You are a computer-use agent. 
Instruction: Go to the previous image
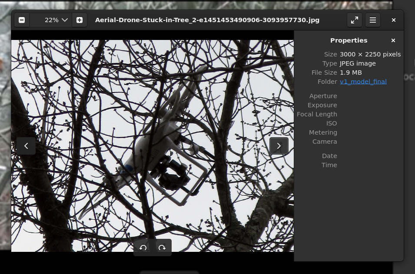click(x=26, y=146)
